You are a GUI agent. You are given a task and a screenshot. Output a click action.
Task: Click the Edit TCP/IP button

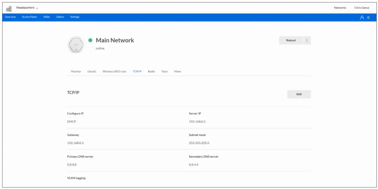pyautogui.click(x=299, y=94)
